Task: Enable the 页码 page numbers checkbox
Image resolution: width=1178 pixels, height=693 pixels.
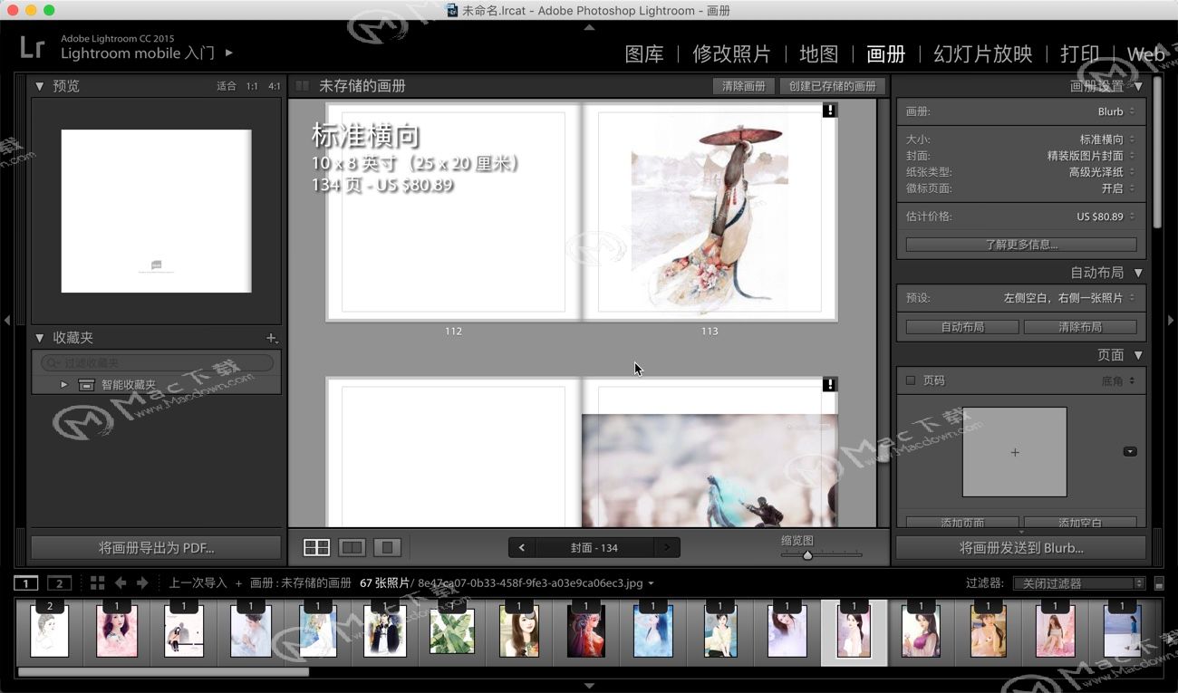Action: click(911, 380)
